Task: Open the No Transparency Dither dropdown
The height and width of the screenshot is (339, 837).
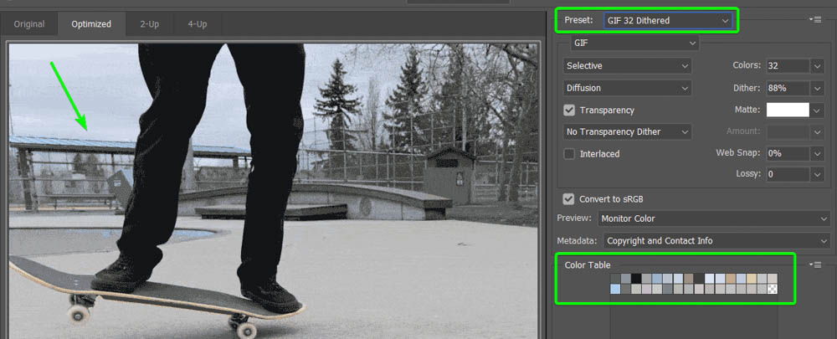Action: point(627,132)
